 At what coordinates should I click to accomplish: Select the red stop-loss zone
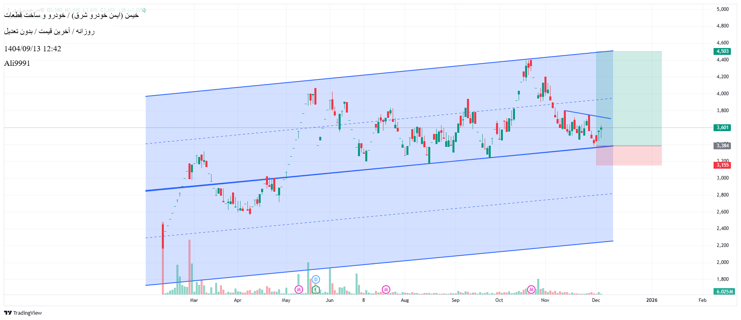638,156
